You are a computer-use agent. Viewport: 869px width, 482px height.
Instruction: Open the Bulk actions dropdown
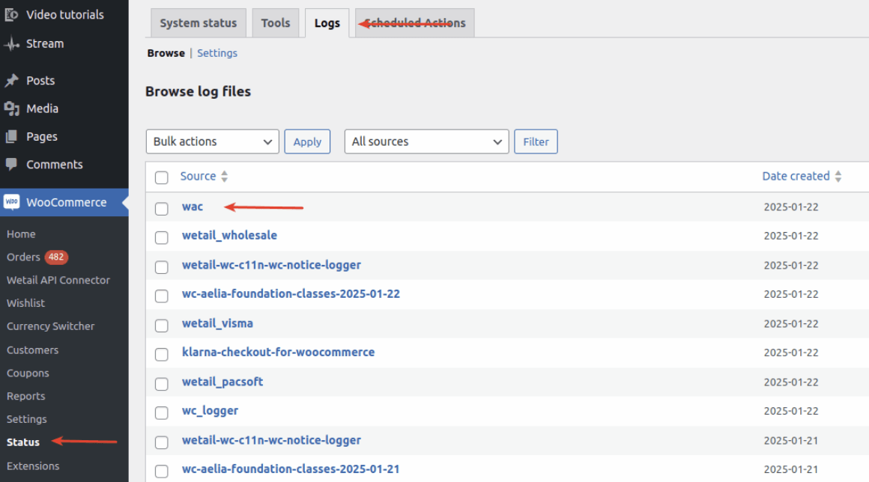tap(212, 141)
